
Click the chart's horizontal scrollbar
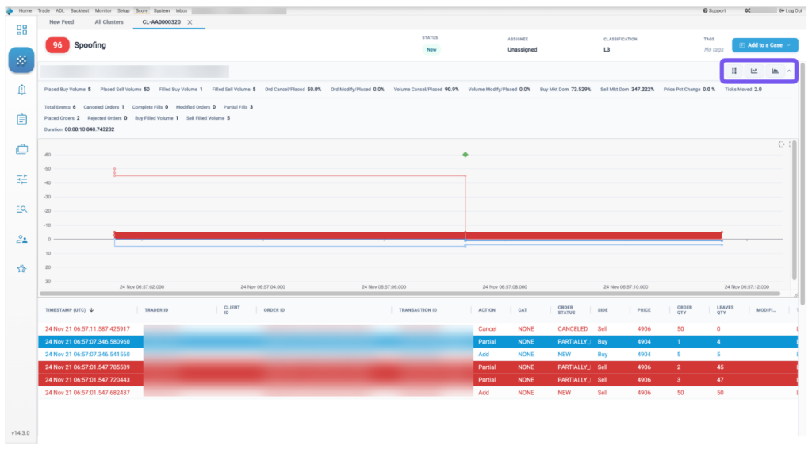tap(410, 294)
